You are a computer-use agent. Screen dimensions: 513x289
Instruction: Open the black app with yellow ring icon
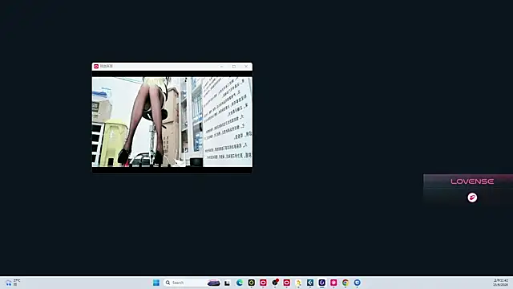(x=251, y=283)
